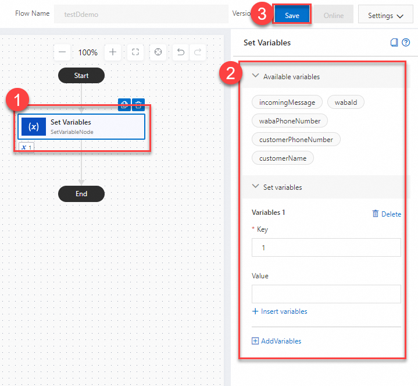Screen dimensions: 418x386
Task: Undo the last canvas action
Action: pyautogui.click(x=181, y=52)
